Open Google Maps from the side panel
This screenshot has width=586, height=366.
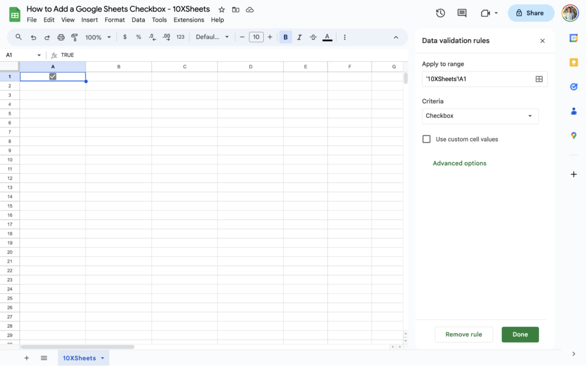pyautogui.click(x=574, y=136)
